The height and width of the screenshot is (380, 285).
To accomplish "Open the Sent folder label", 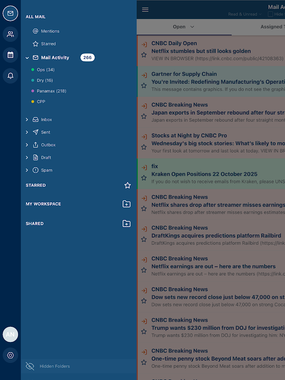I will point(46,132).
